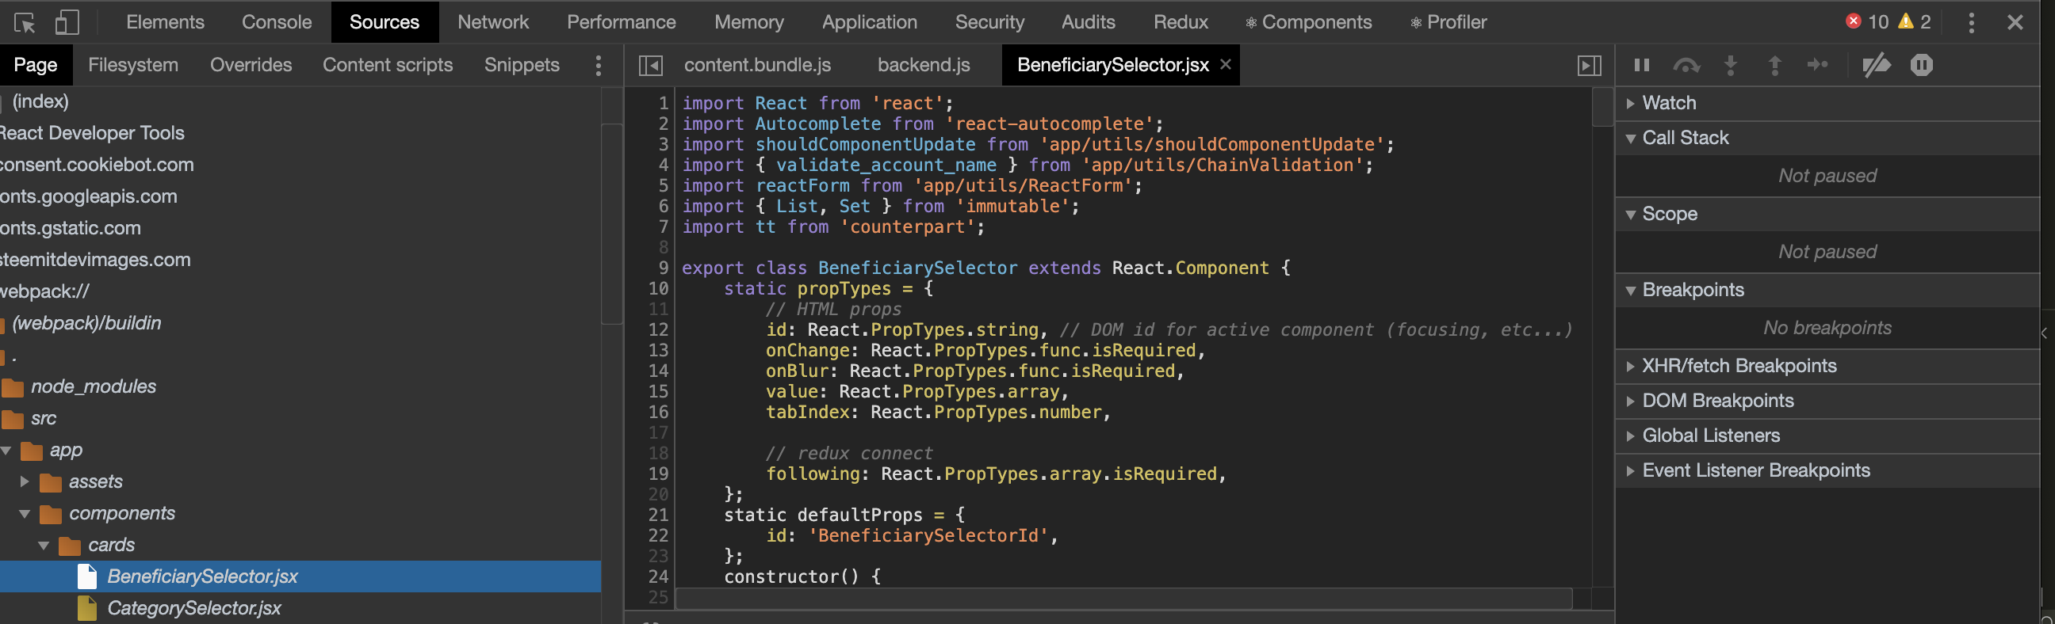
Task: Open the node_modules folder
Action: click(x=94, y=386)
